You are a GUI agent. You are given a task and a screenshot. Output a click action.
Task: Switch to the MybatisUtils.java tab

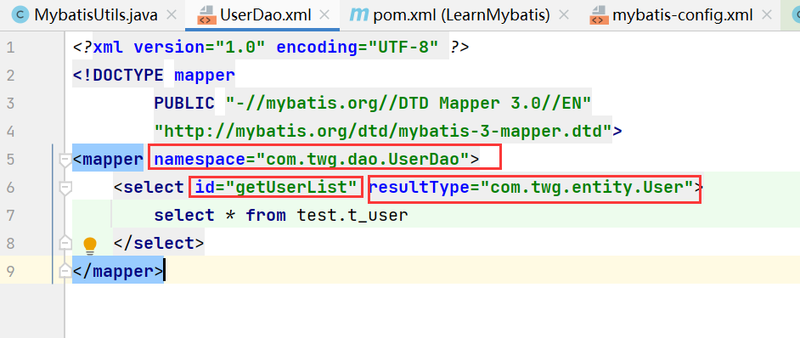coord(95,15)
